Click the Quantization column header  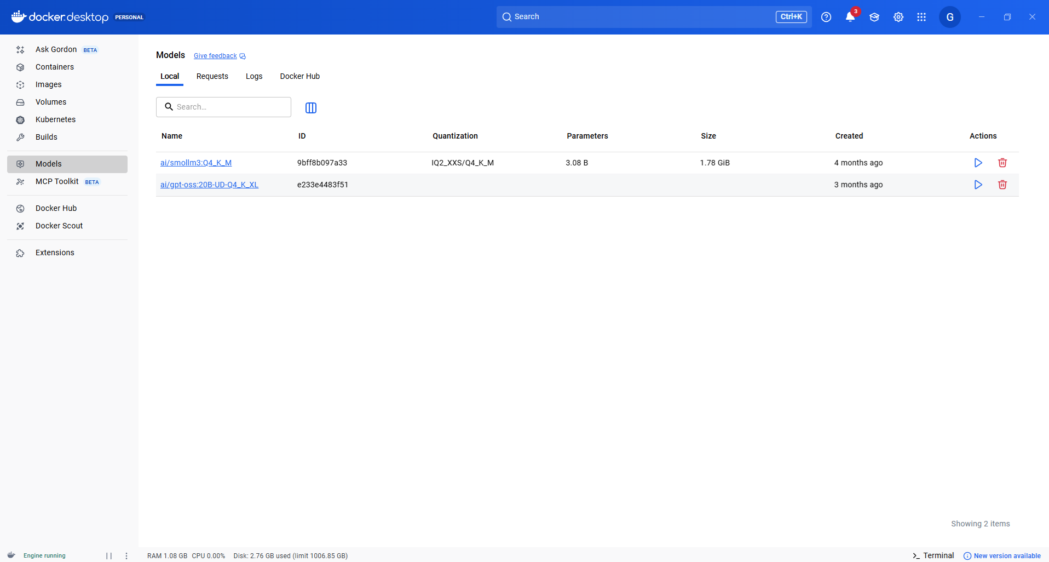[x=455, y=136]
